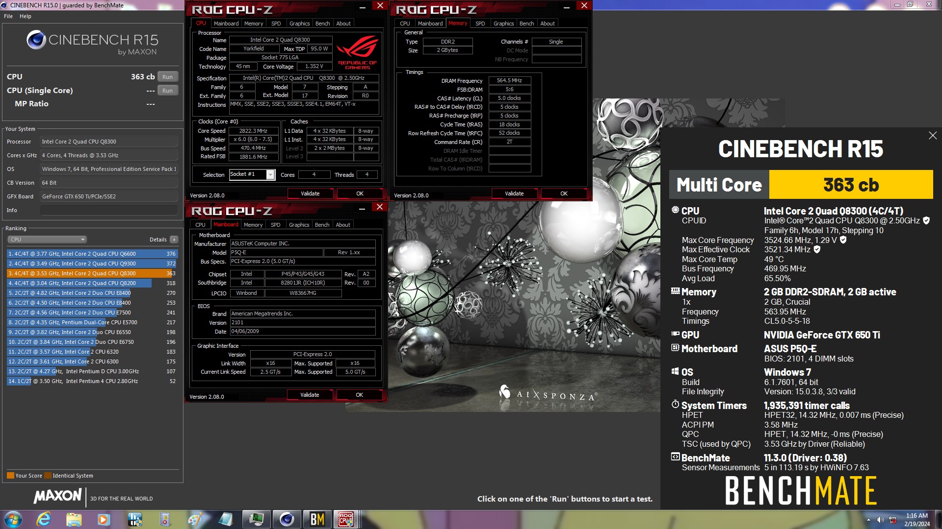Select highlighted ranking row Core 2 Quad Q8300
Screen dimensions: 942x529
(92, 273)
